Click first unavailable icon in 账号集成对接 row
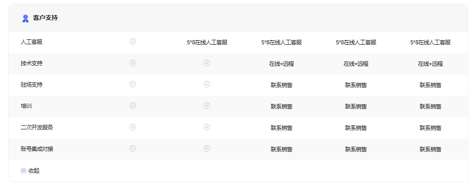 [x=132, y=148]
